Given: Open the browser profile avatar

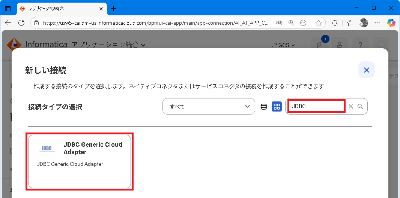Looking at the screenshot, I should pyautogui.click(x=363, y=23).
